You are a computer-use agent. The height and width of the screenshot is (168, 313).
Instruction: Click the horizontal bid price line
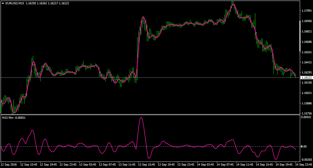(x=150, y=78)
